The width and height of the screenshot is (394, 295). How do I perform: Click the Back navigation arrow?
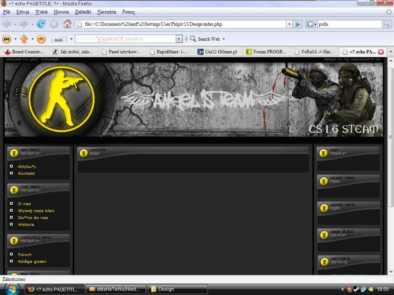7,24
